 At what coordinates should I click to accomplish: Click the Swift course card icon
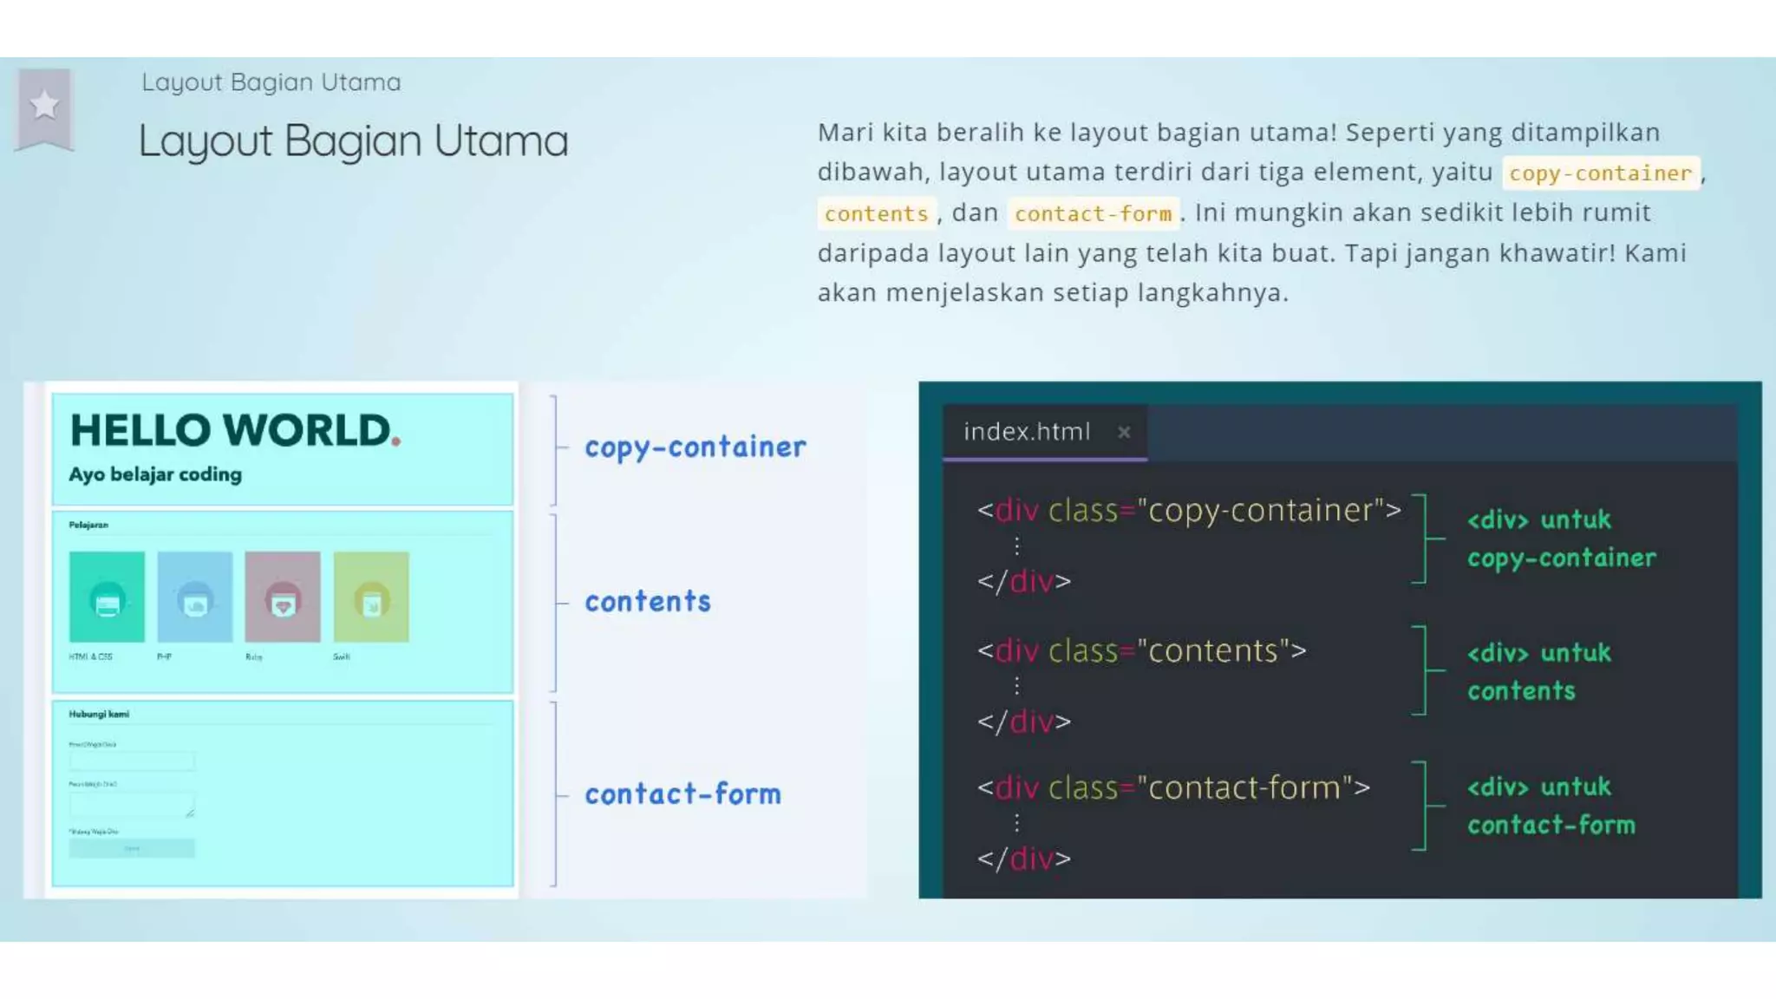pyautogui.click(x=371, y=597)
